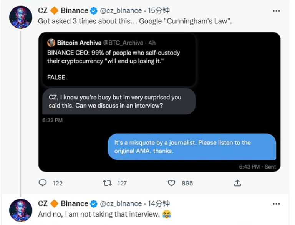Image resolution: width=295 pixels, height=225 pixels.
Task: Open the embedded DM screenshot image
Action: point(159,102)
